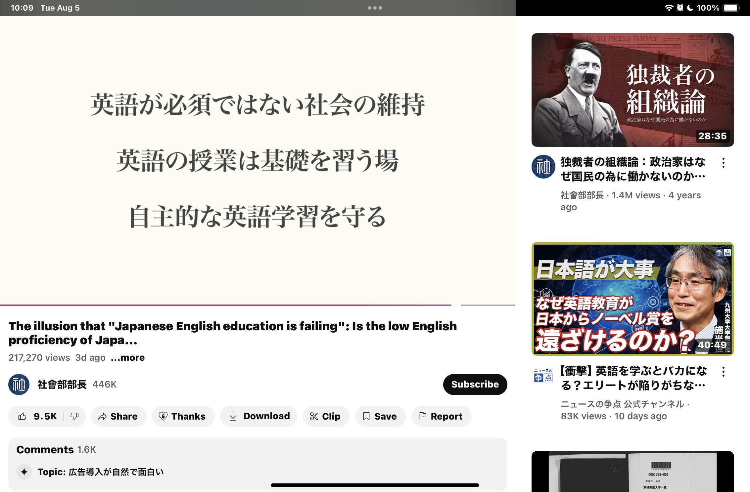Download the video for offline viewing
The width and height of the screenshot is (750, 492).
tap(259, 416)
